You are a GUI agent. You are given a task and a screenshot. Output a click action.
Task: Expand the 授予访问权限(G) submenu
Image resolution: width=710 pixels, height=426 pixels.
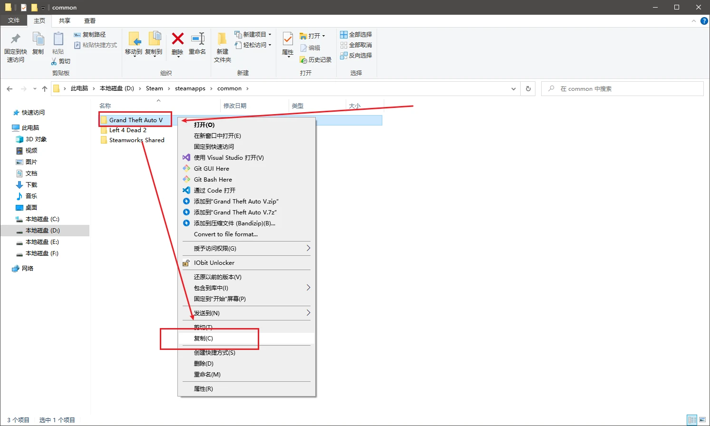(x=246, y=249)
